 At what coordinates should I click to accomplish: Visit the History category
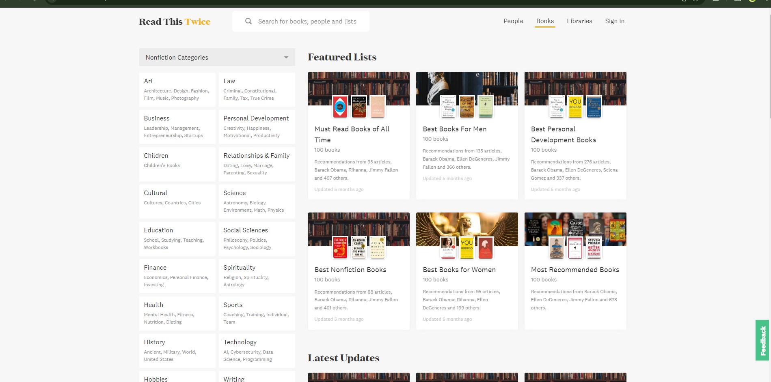[177, 351]
